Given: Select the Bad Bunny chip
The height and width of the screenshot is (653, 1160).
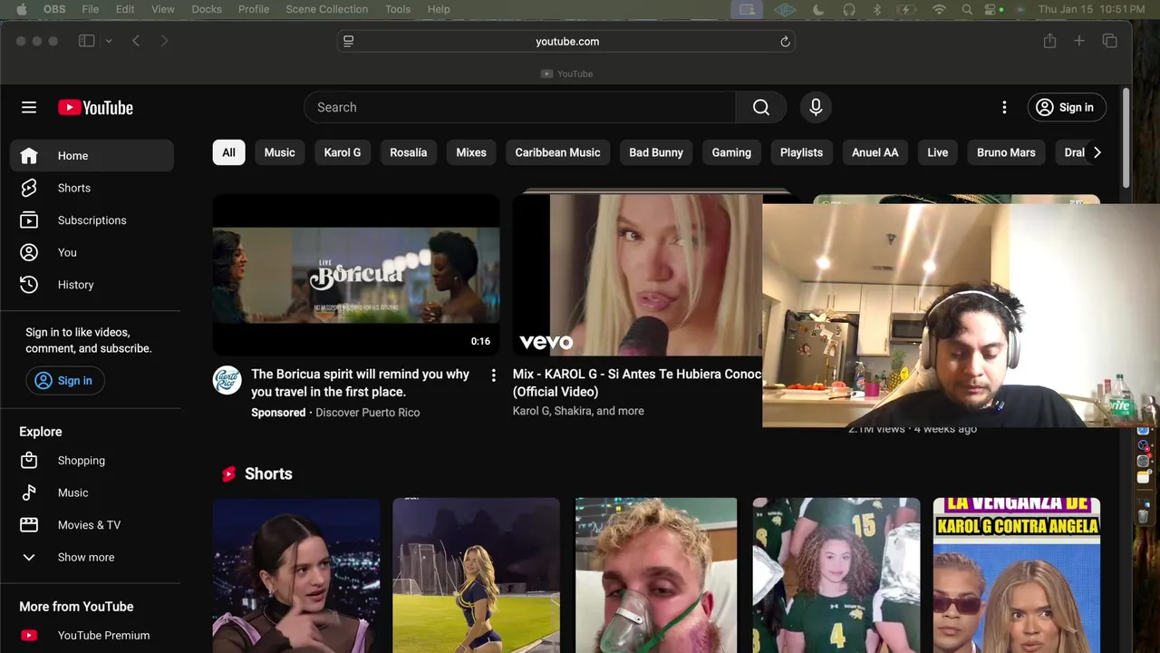Looking at the screenshot, I should 656,152.
